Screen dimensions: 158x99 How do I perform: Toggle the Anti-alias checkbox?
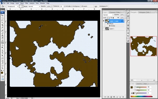tap(65, 6)
